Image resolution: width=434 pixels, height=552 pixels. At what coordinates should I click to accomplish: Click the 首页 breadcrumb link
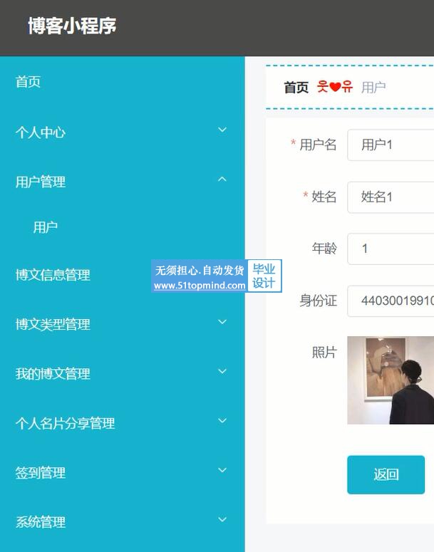[296, 88]
